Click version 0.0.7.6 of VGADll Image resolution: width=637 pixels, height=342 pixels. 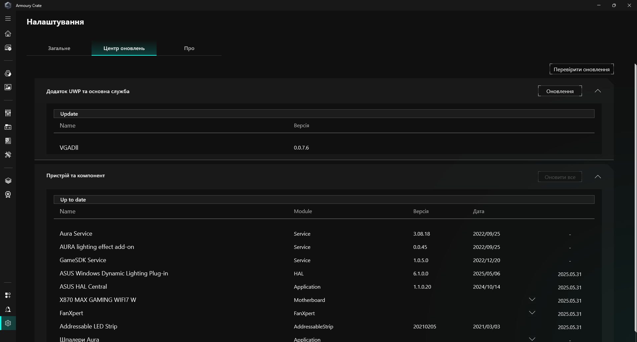point(301,148)
